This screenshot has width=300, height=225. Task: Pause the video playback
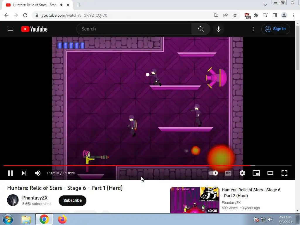tap(10, 173)
